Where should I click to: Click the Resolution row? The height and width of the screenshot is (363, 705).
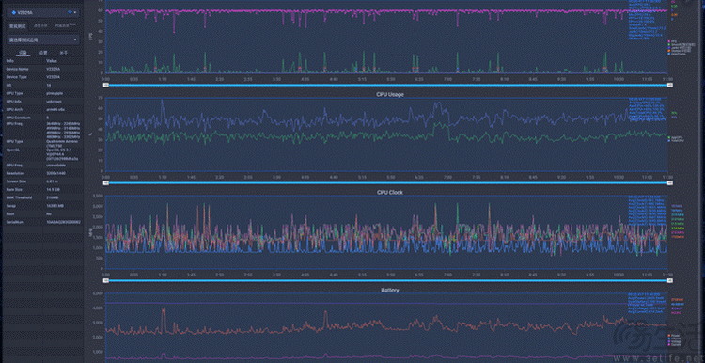(43, 173)
